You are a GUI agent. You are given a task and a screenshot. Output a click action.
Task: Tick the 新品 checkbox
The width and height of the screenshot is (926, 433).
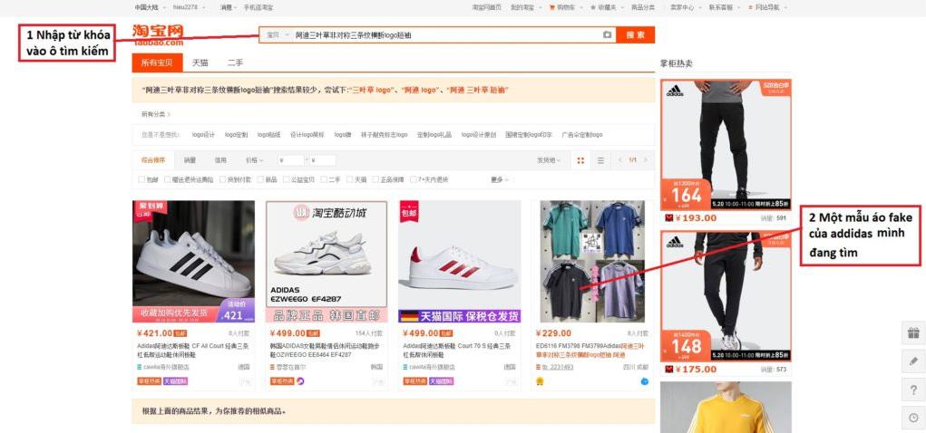[x=260, y=179]
